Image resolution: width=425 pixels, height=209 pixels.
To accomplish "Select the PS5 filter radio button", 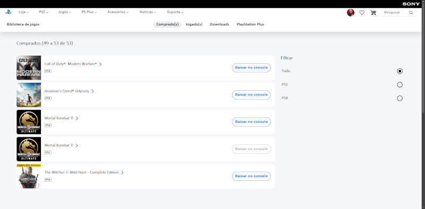I will click(399, 85).
